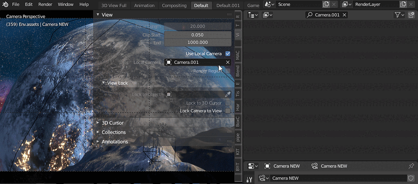Open the Har sidebar tab

(238, 107)
